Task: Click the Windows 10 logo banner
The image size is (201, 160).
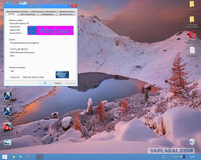Action: (51, 30)
